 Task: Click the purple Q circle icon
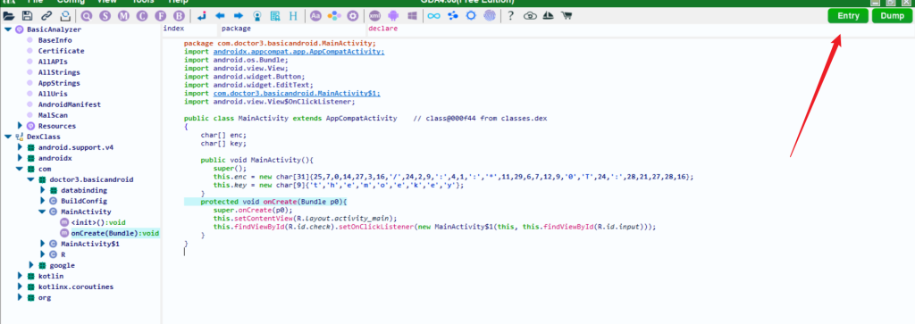(87, 16)
